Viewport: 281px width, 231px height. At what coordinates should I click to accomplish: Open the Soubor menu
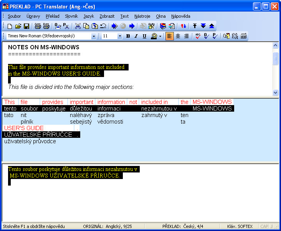coord(14,16)
